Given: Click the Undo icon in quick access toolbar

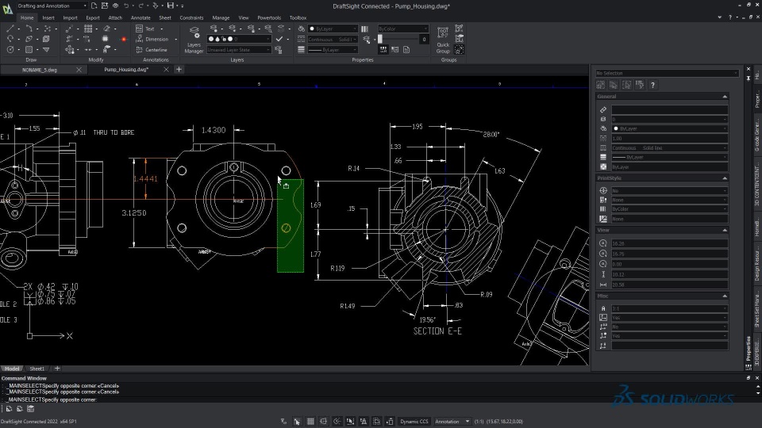Looking at the screenshot, I should (x=126, y=6).
